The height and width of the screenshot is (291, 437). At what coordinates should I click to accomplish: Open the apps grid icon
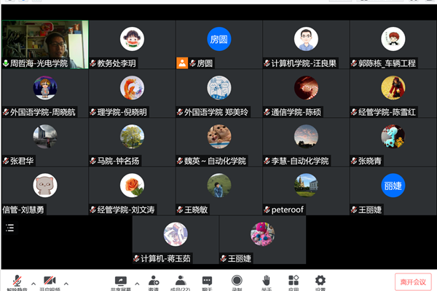294,281
